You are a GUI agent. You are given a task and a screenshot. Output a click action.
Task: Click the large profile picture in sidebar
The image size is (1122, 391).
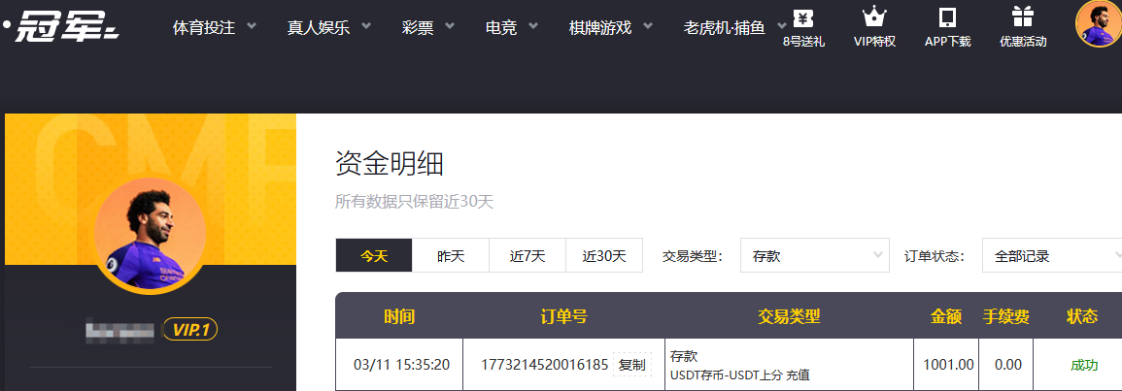[x=151, y=233]
